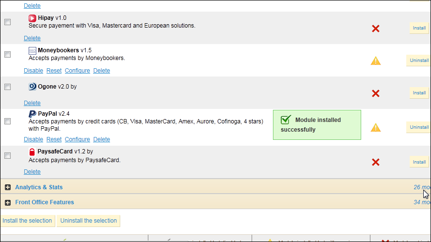The image size is (431, 242).
Task: Reset the PayPal module
Action: 54,139
